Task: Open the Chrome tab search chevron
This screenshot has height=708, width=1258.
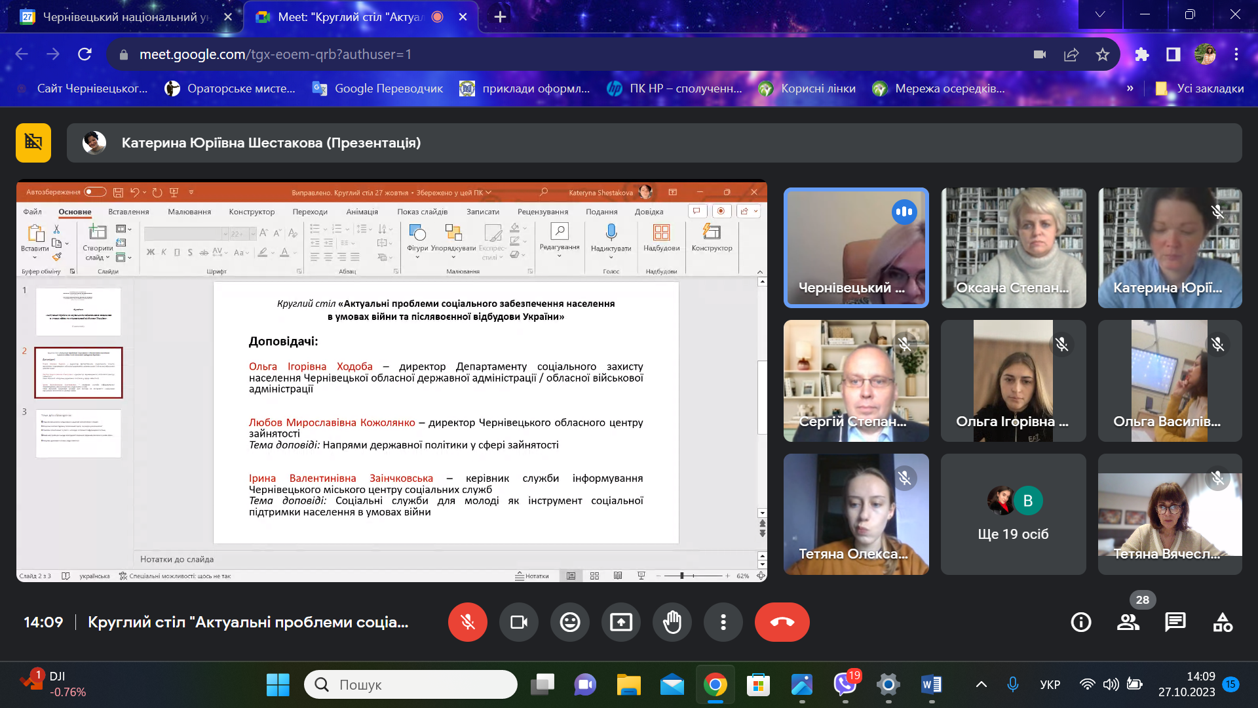Action: coord(1099,15)
